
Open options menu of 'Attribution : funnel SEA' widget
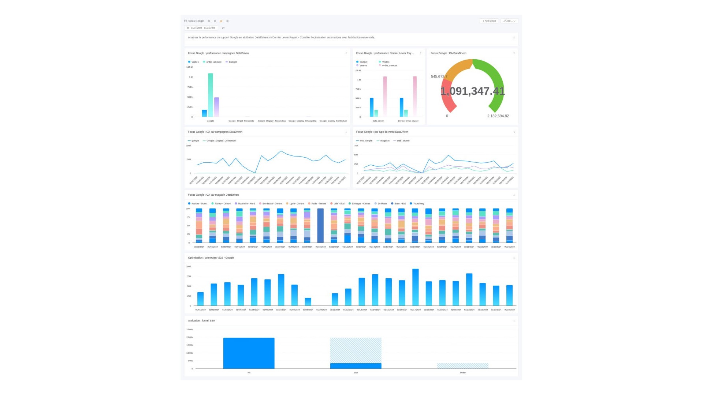[x=514, y=321]
